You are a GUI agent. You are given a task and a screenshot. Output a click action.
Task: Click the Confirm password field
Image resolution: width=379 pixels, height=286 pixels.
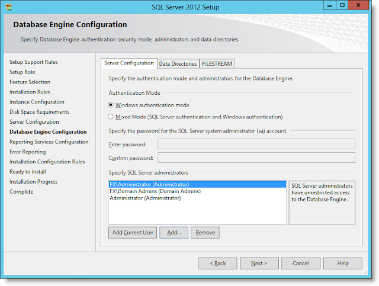(256, 158)
